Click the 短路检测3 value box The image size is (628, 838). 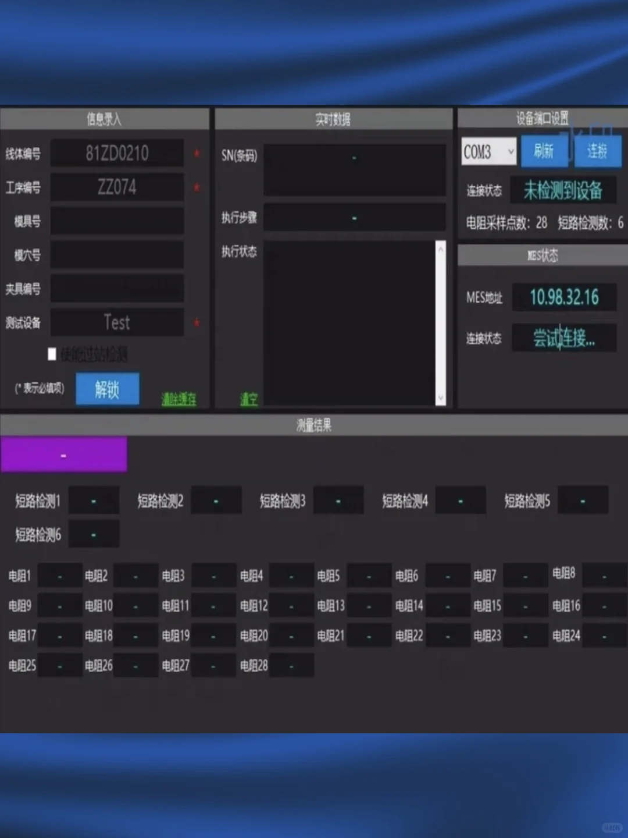tap(338, 500)
